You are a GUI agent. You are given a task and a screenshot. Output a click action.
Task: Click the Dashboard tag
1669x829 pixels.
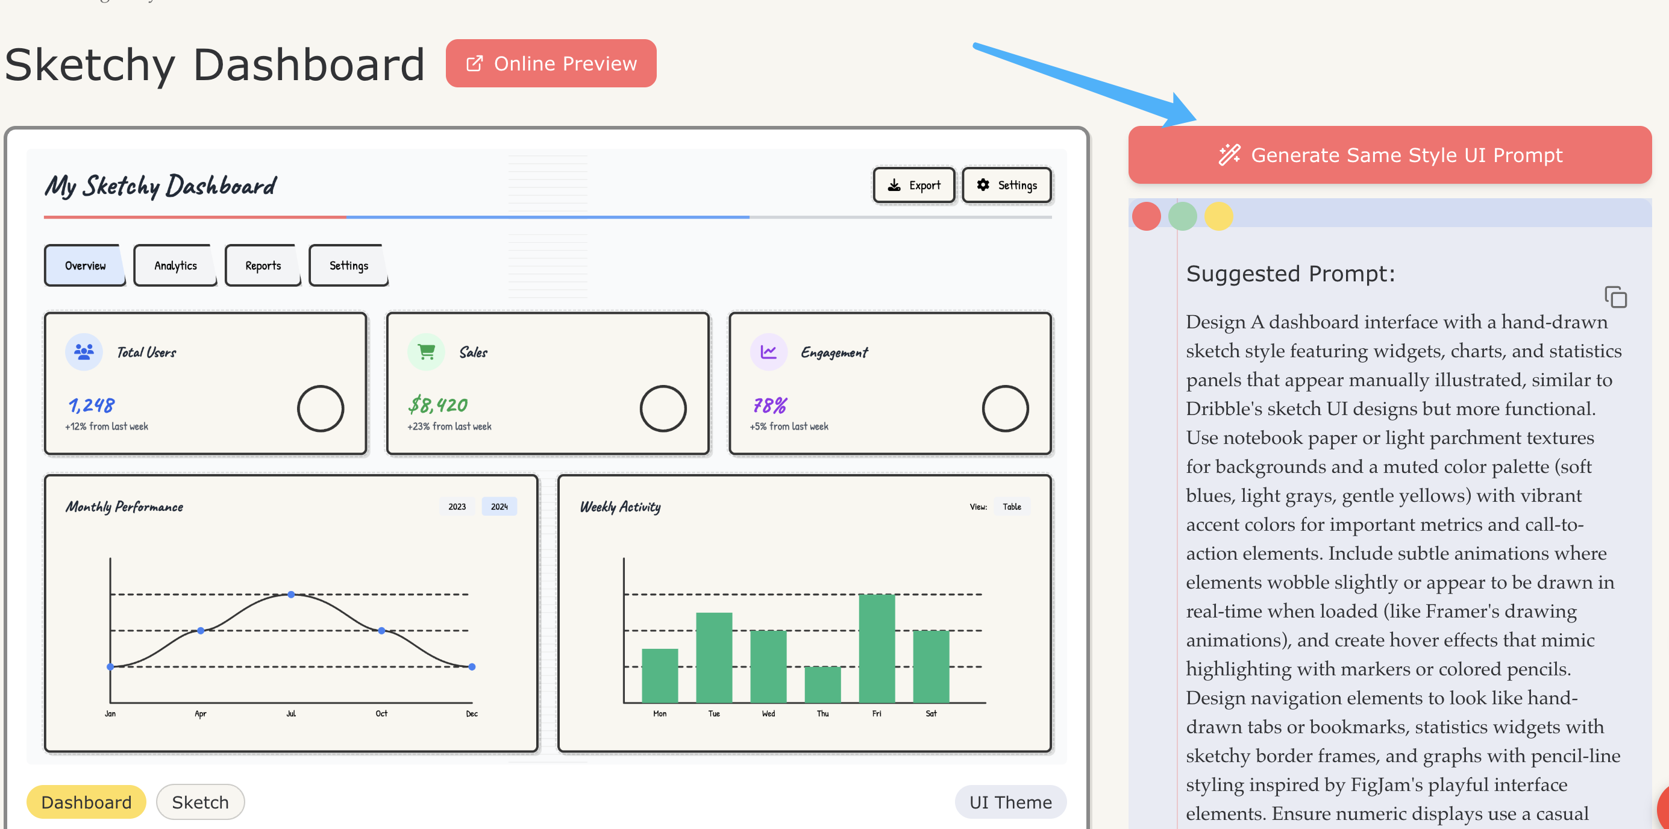pyautogui.click(x=86, y=802)
